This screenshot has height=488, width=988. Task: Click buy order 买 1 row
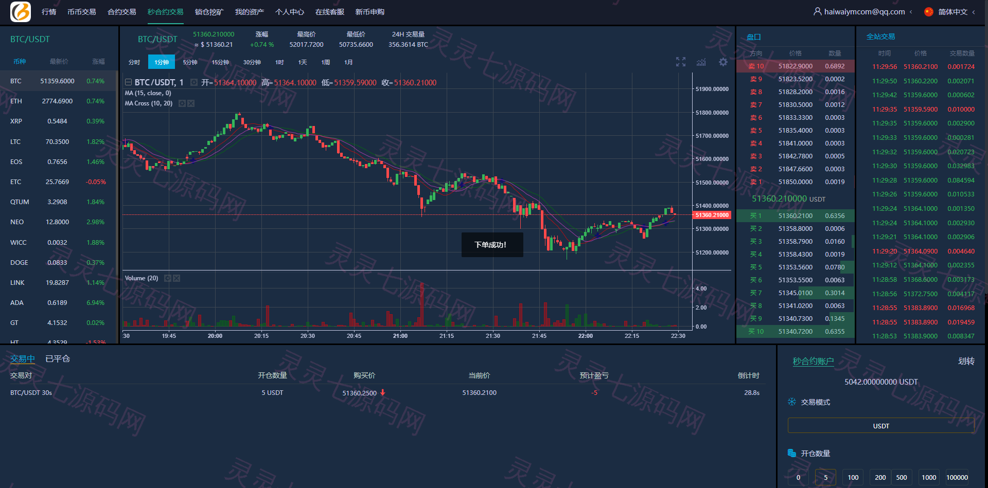(795, 216)
